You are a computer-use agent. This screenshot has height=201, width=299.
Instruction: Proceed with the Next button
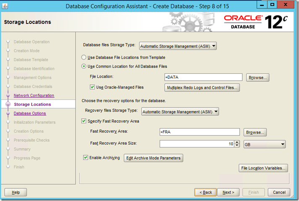point(228,192)
